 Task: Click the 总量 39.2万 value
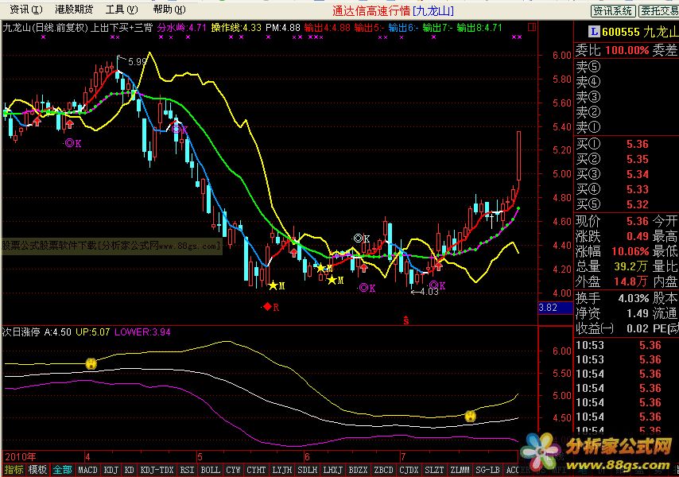tap(631, 266)
